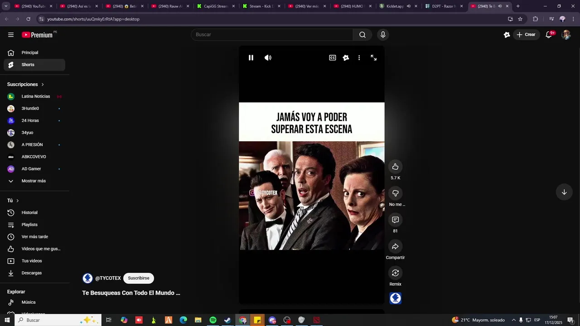The width and height of the screenshot is (580, 326).
Task: Expand Suscripciones section chevron
Action: click(43, 85)
